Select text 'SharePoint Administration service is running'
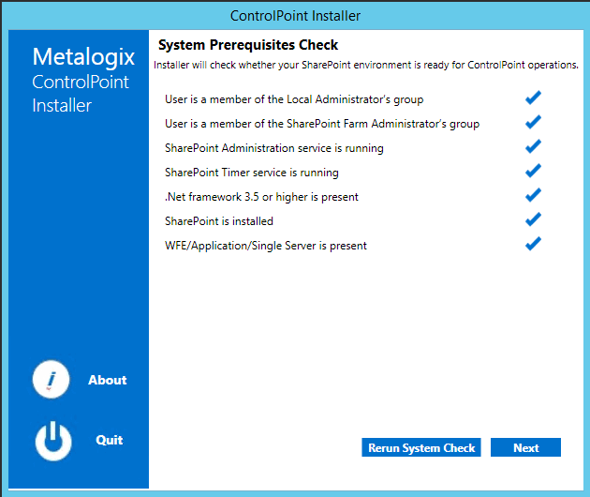 (274, 148)
